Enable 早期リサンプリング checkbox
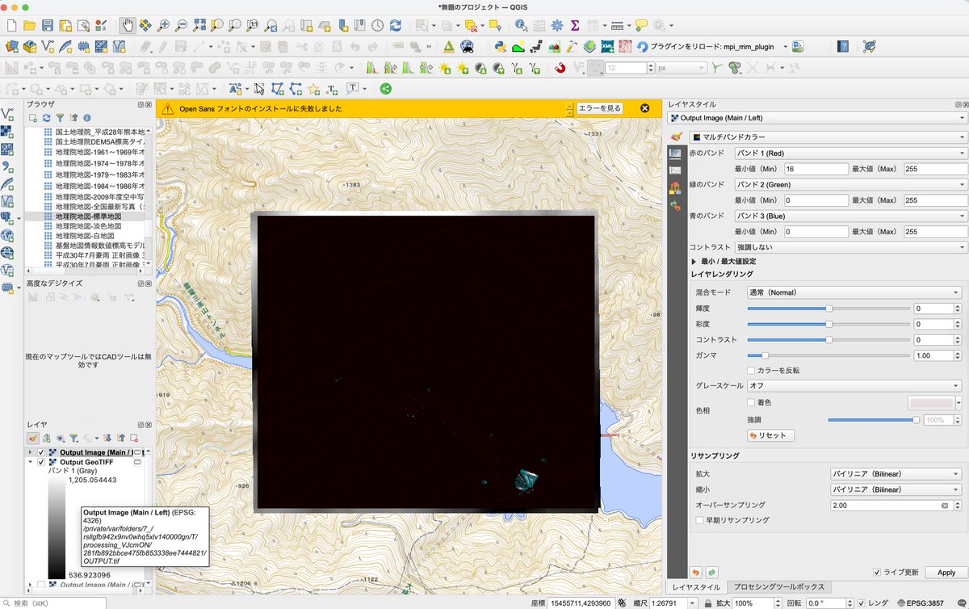The width and height of the screenshot is (969, 609). [700, 521]
